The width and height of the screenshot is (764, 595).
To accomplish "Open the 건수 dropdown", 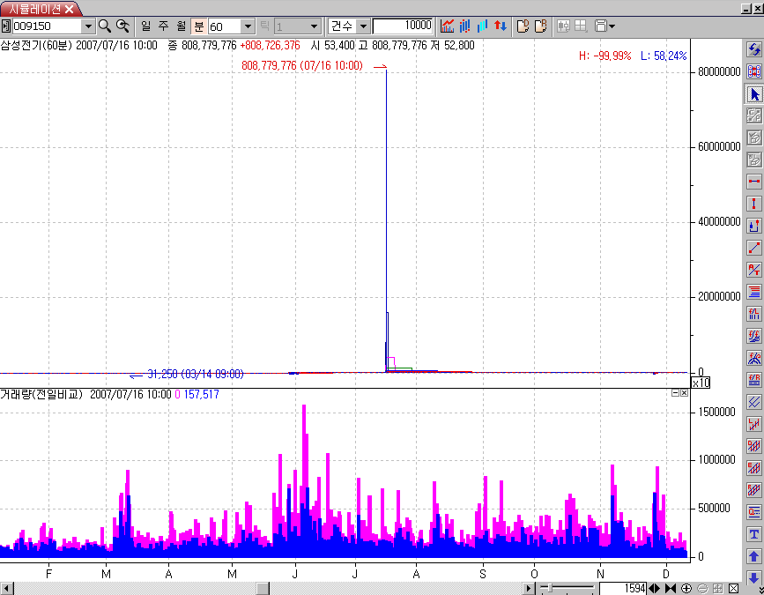I will click(x=362, y=26).
